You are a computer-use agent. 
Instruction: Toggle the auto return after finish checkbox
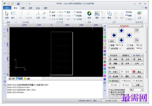click(x=109, y=90)
